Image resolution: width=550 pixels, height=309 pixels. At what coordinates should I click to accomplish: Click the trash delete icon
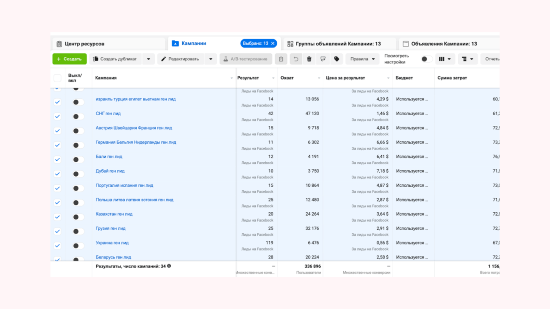coord(309,59)
